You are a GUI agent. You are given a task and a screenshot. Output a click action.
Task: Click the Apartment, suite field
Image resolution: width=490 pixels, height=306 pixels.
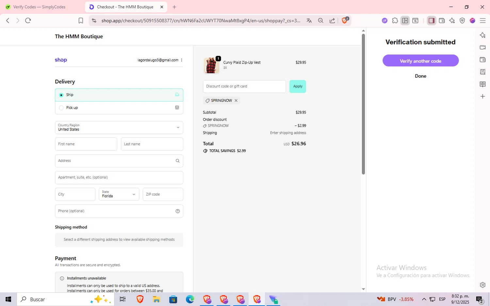click(x=119, y=177)
